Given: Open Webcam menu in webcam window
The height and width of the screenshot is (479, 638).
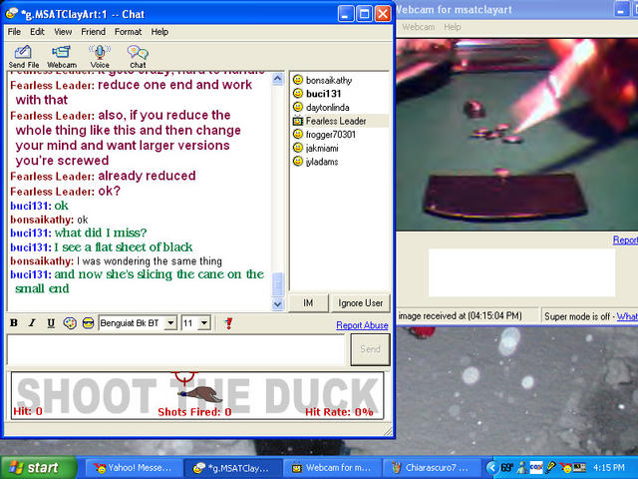Looking at the screenshot, I should point(419,27).
